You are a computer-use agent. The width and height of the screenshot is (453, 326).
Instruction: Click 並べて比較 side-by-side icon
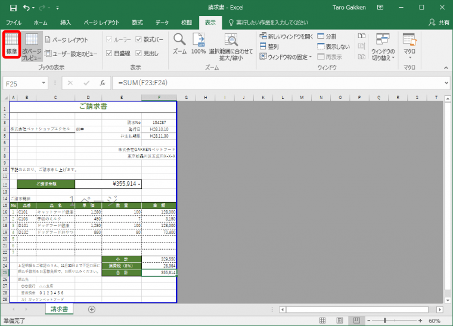point(362,36)
